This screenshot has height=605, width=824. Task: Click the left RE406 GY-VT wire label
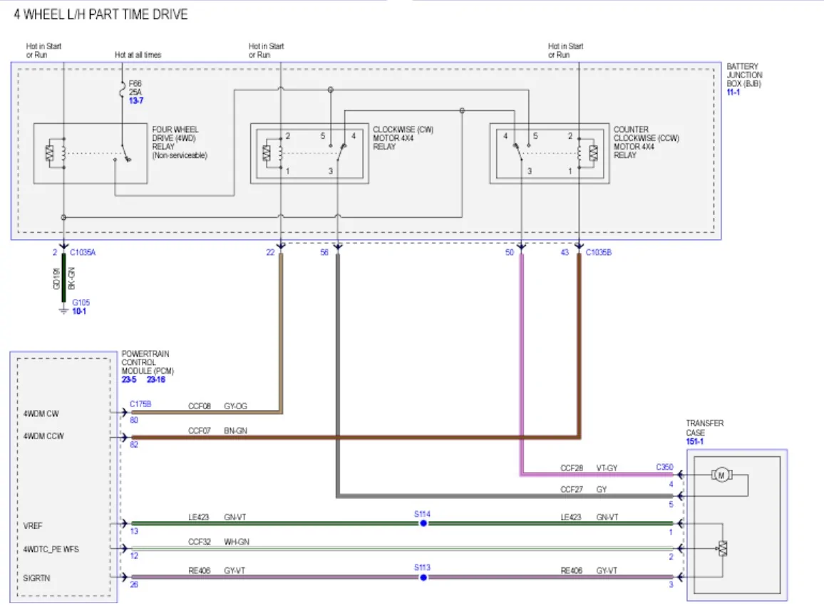(x=217, y=571)
